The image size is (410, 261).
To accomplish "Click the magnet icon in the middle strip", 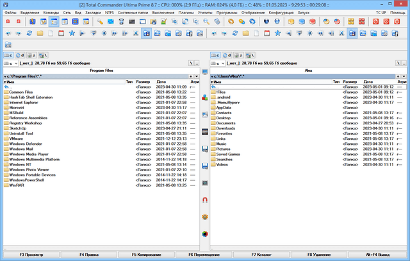I will click(205, 199).
